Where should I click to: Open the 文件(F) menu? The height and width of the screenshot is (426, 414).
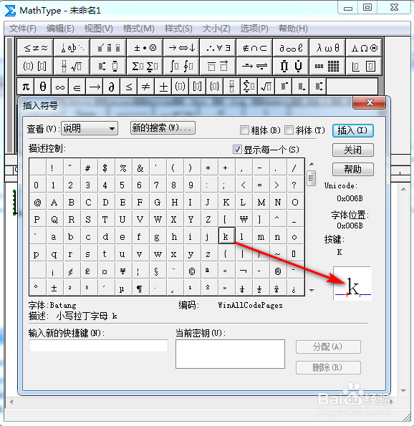click(x=22, y=29)
